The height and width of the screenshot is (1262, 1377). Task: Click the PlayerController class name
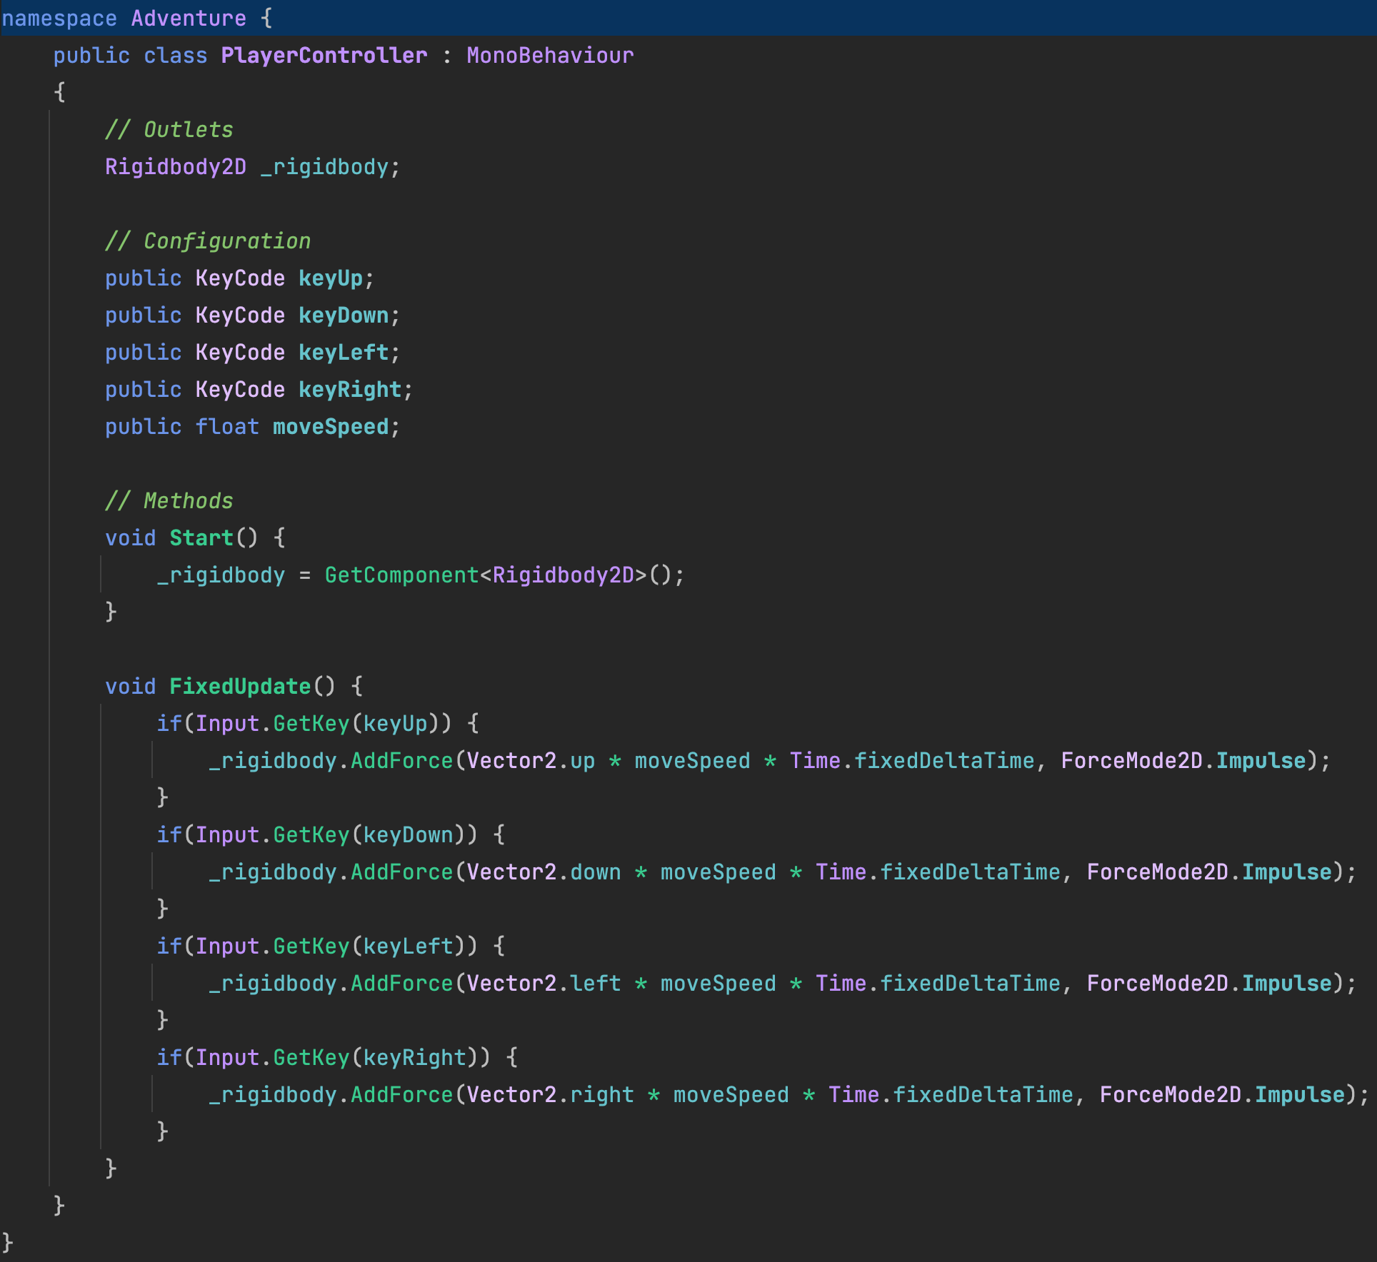point(324,56)
